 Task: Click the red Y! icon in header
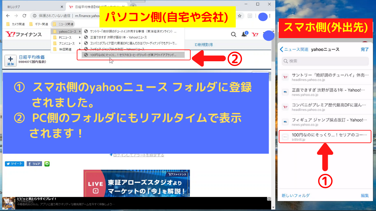coord(255,35)
